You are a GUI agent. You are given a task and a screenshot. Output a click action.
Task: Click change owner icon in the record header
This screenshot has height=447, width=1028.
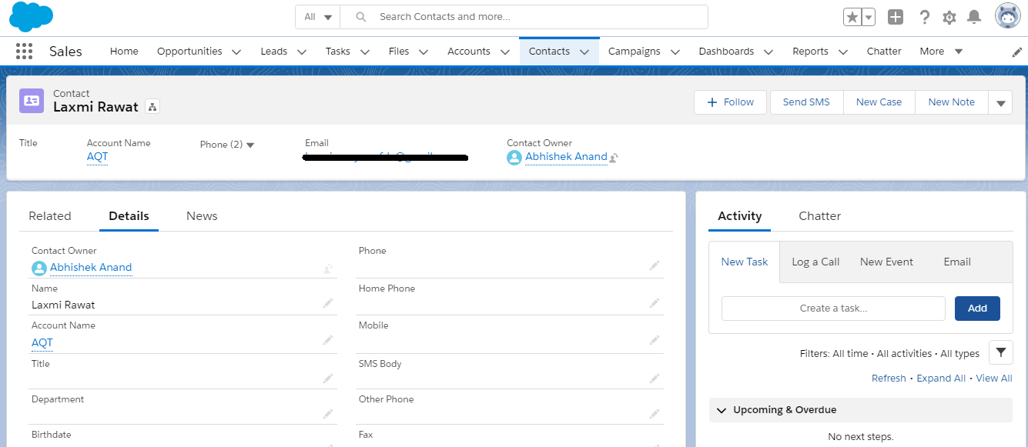click(x=614, y=158)
